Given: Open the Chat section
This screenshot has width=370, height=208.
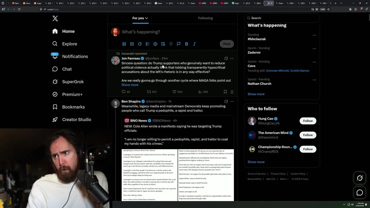Looking at the screenshot, I should 62,69.
